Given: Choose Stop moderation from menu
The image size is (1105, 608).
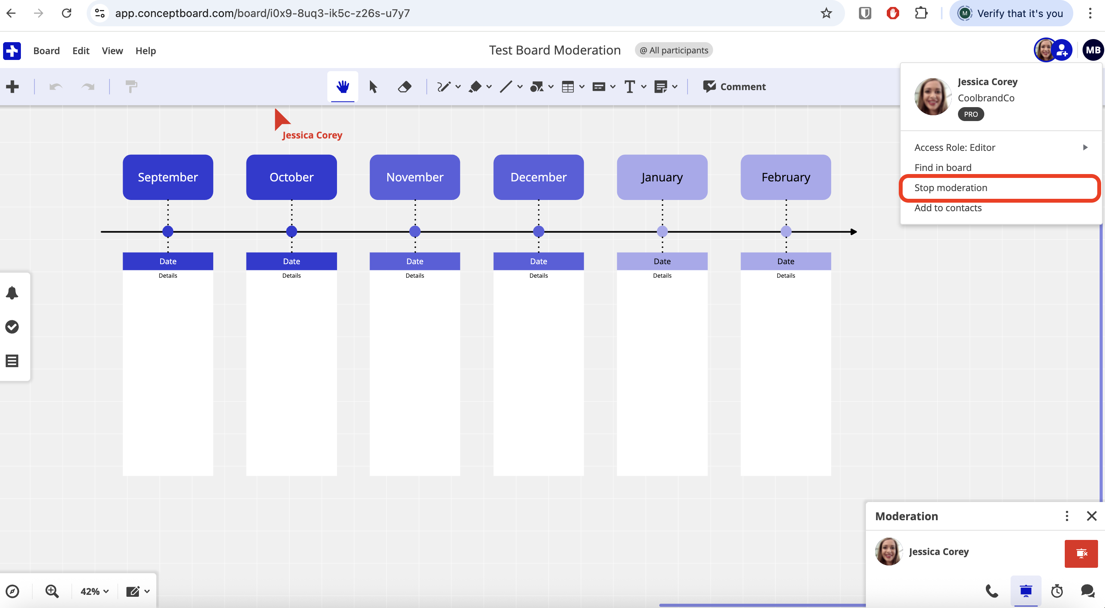Looking at the screenshot, I should (x=951, y=188).
